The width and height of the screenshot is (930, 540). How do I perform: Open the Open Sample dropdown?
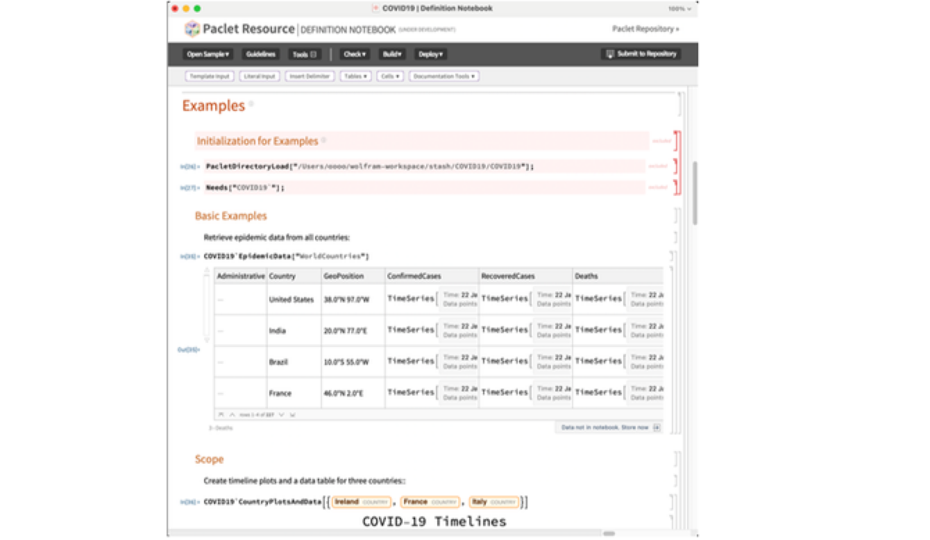(208, 54)
